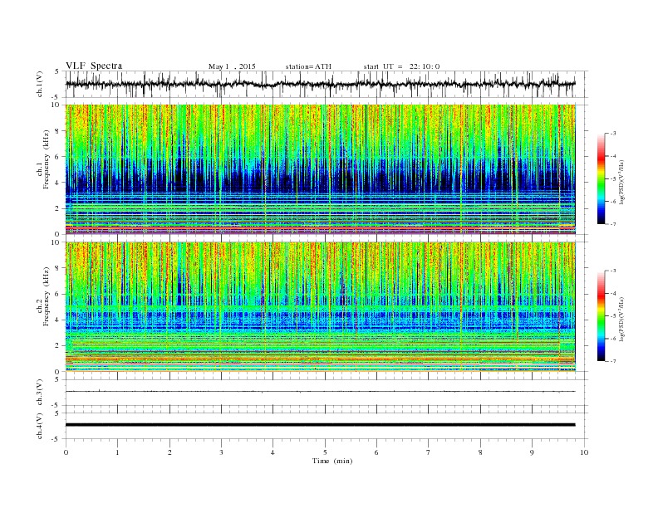Click the "log(PSD)(V²/Hz)" label beside ch.2 colorbar
Screen dimensions: 658x508
point(621,320)
